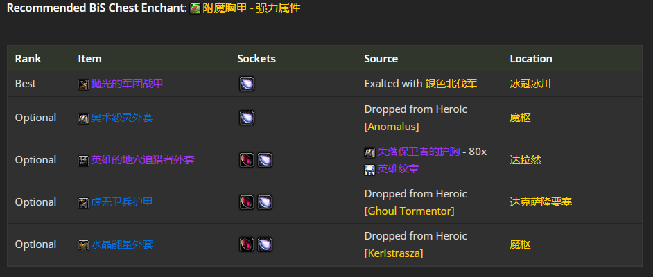The height and width of the screenshot is (277, 653).
Task: Click the 虚无卫兵护甲 item icon
Action: pos(84,203)
